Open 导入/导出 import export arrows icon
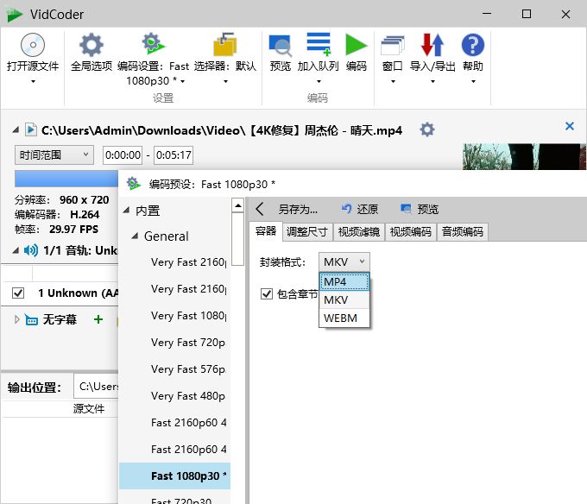Viewport: 587px width, 504px height. tap(432, 45)
